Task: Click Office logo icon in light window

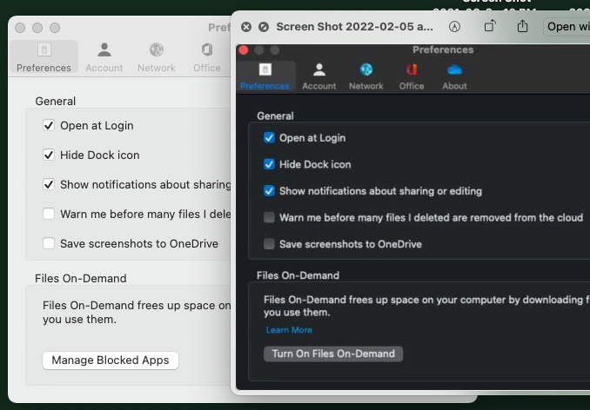Action: 207,50
